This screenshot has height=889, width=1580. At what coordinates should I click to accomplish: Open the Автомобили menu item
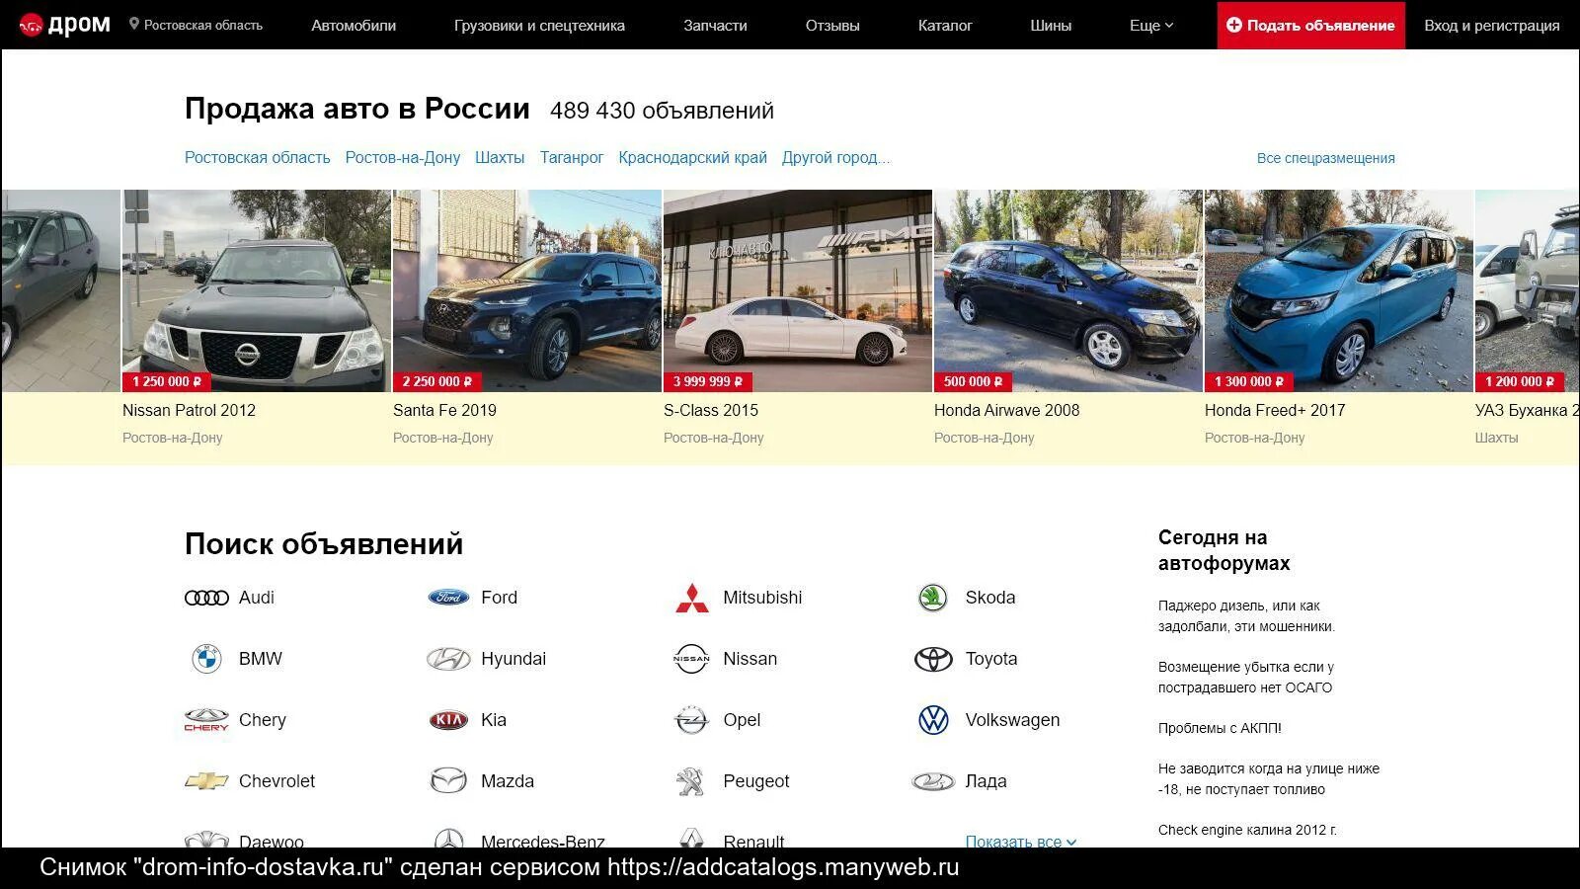(x=354, y=25)
